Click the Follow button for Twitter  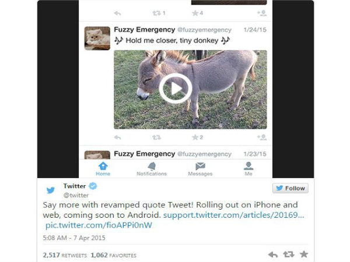290,188
